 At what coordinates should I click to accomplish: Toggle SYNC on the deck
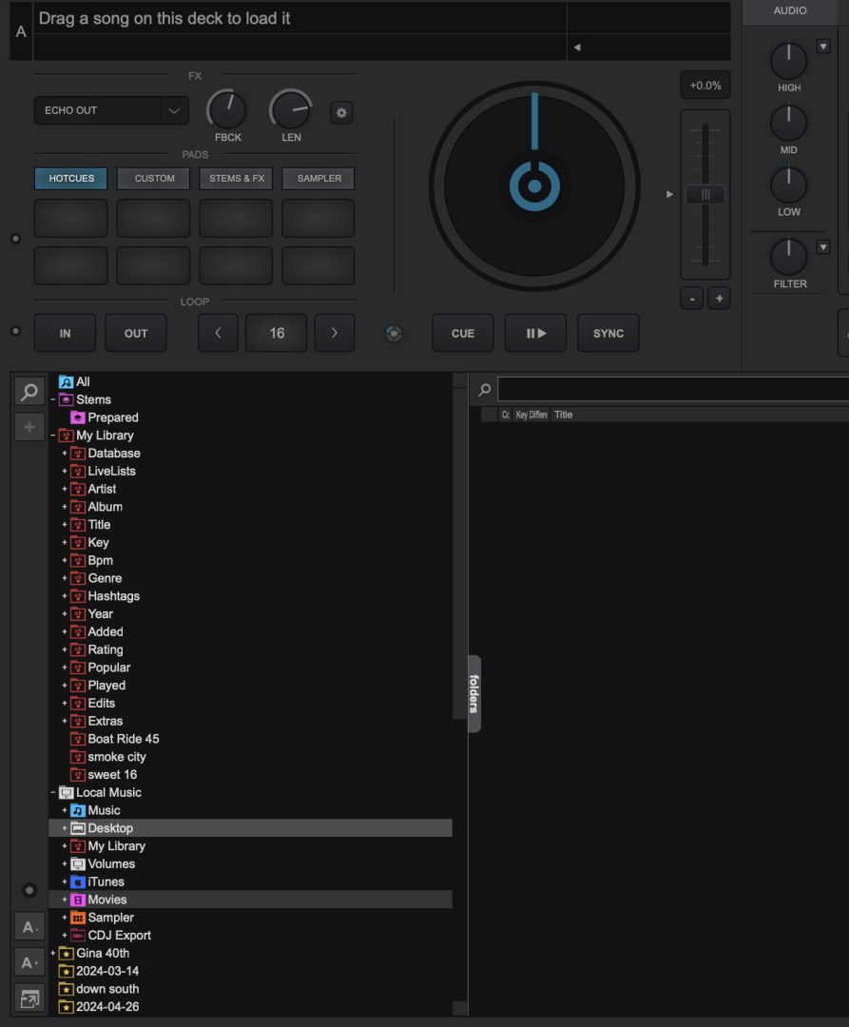tap(608, 333)
